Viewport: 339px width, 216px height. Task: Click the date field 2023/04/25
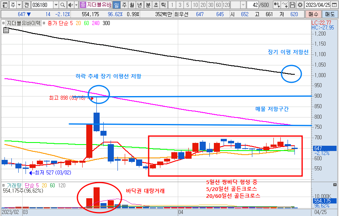(x=318, y=5)
